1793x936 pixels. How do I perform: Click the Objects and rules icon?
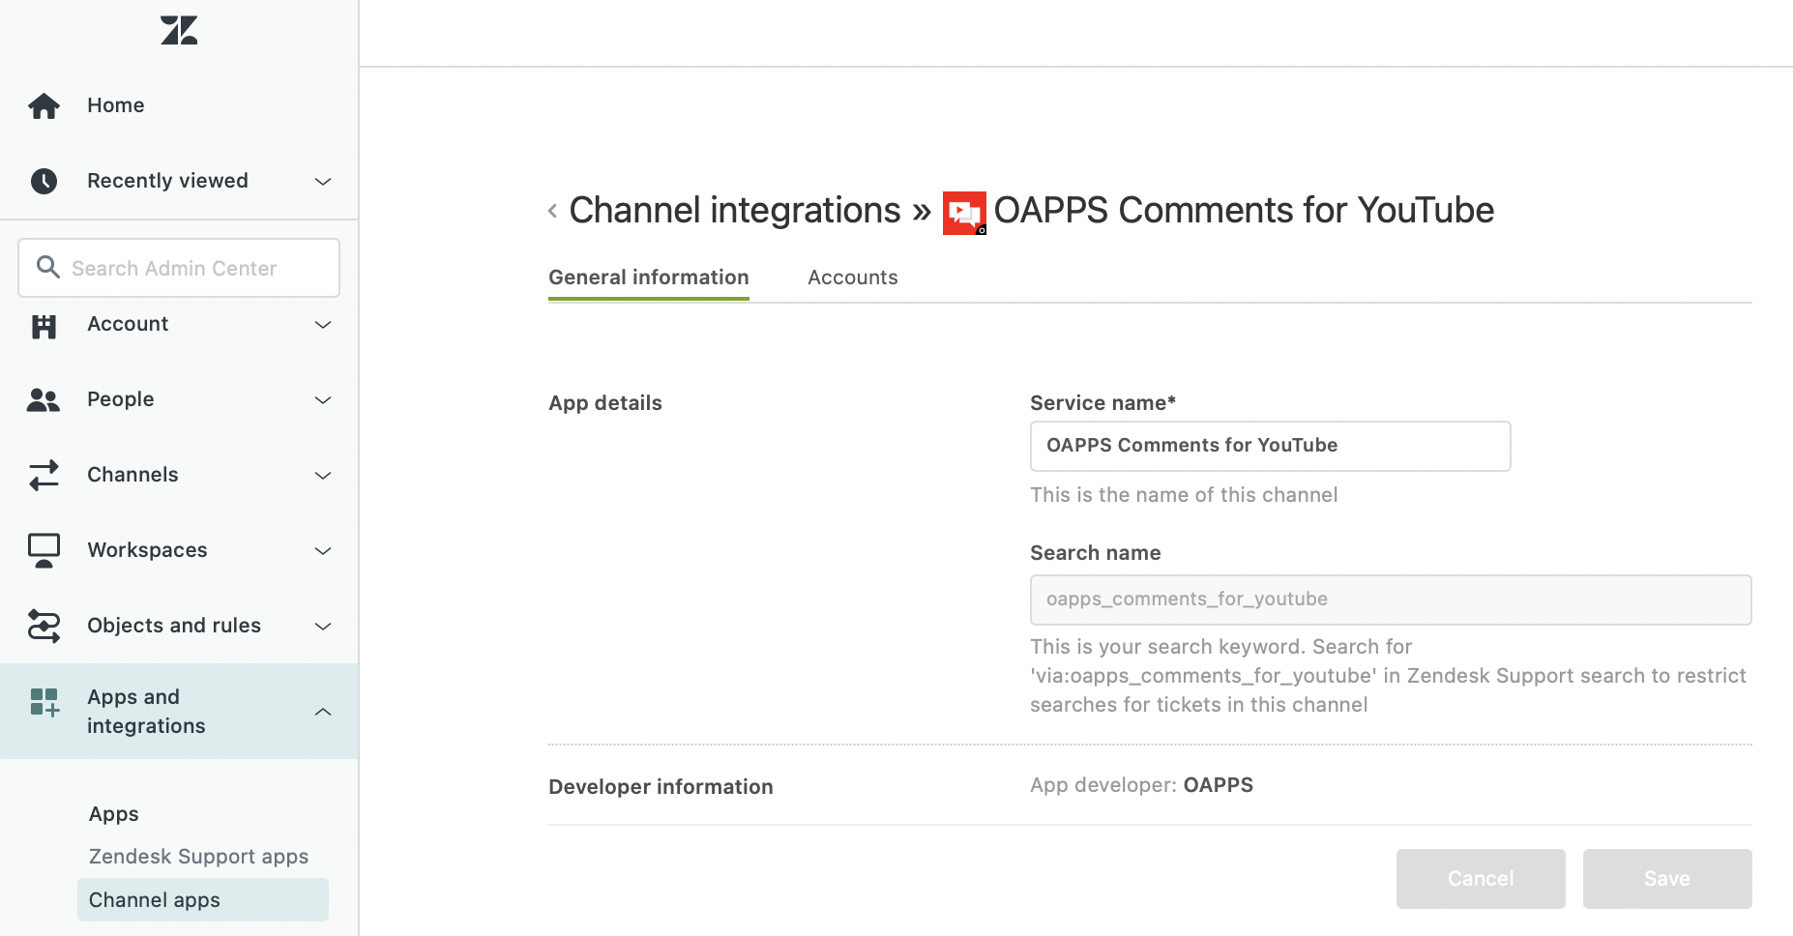pos(44,626)
